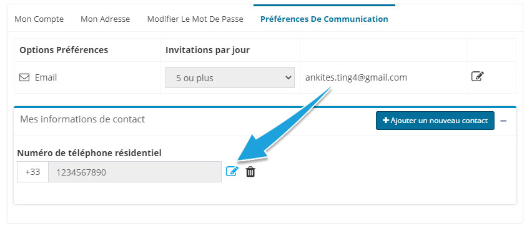
Task: Switch to Mon Compte tab
Action: 39,19
